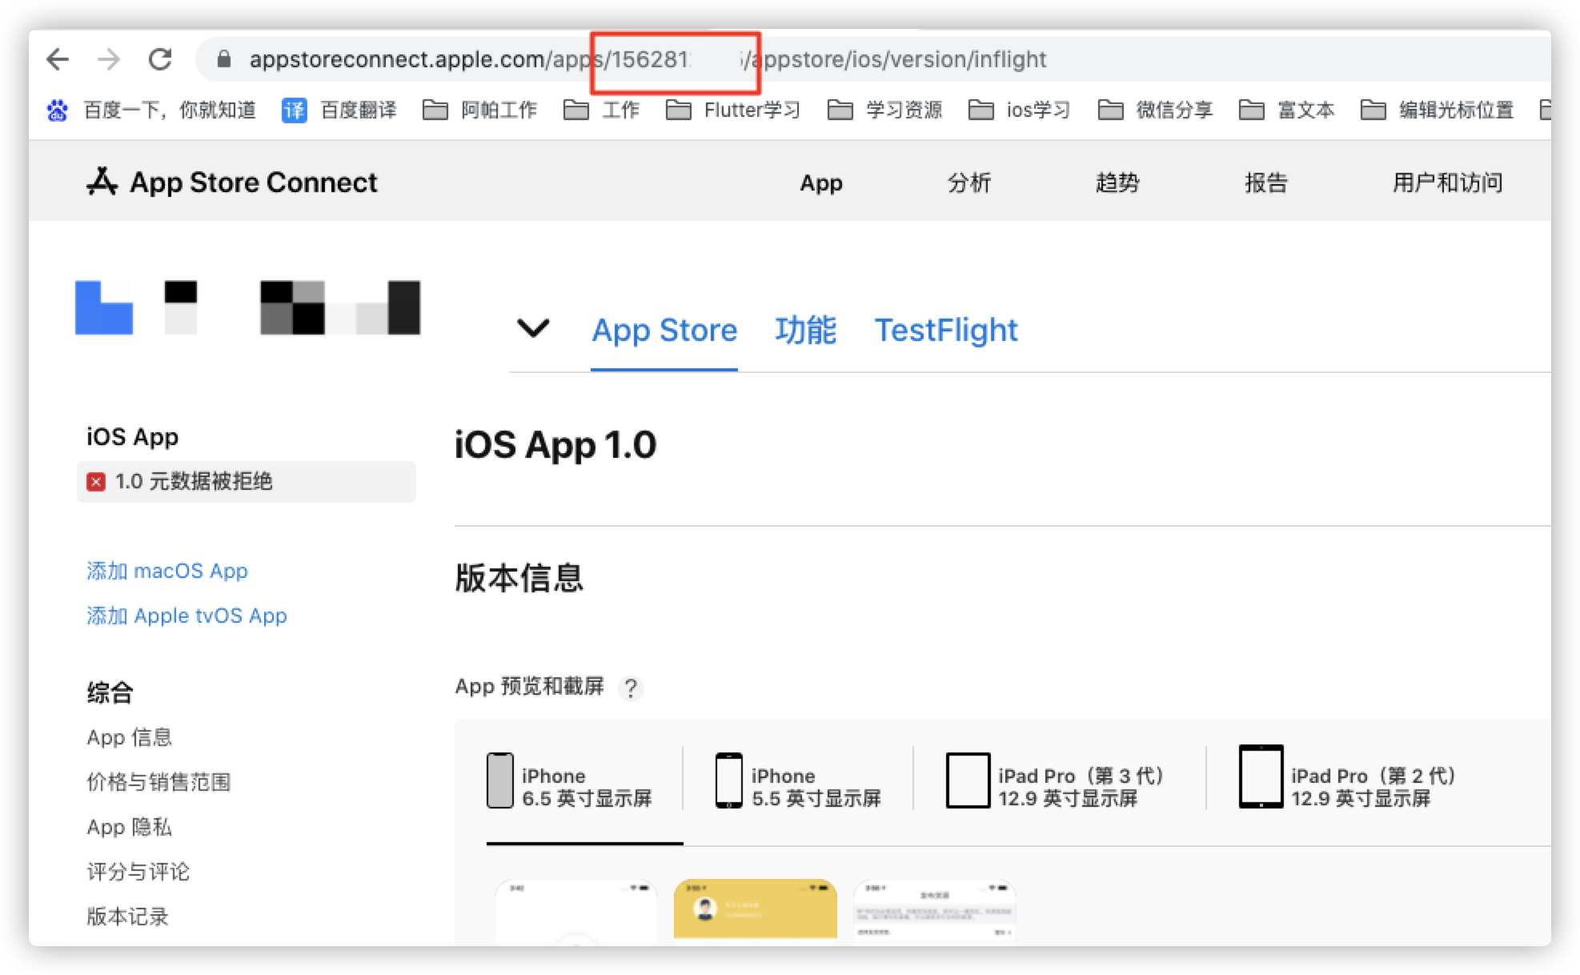
Task: Open the 微信分享 bookmarks folder
Action: tap(1155, 110)
